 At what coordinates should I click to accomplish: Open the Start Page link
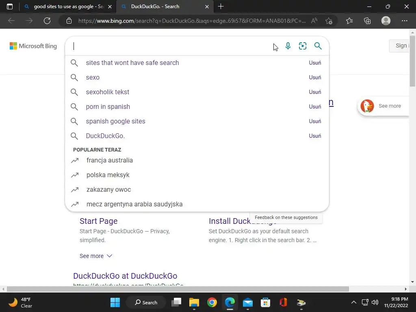click(98, 221)
